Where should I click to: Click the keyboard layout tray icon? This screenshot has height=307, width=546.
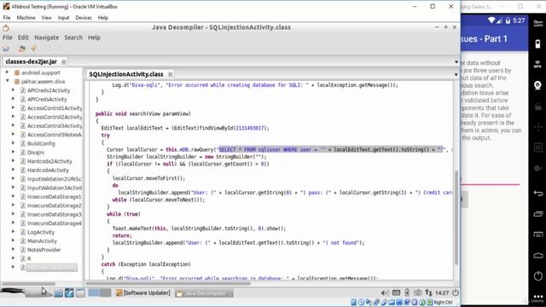click(396, 293)
